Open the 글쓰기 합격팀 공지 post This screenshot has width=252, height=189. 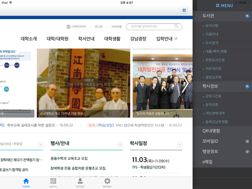click(14, 170)
